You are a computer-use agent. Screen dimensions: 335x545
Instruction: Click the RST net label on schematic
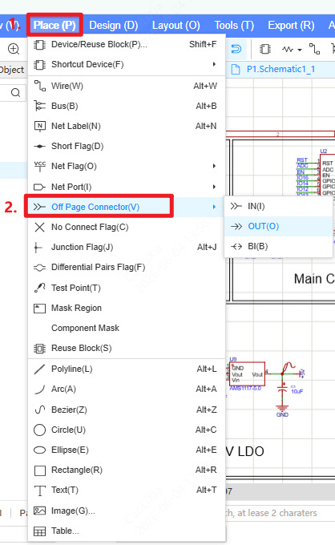302,159
